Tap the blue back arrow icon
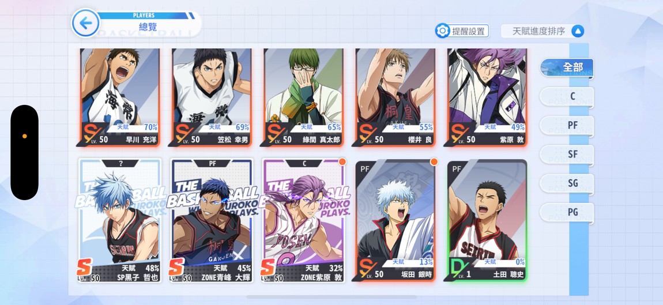Screen dimensions: 663x305 click(86, 23)
